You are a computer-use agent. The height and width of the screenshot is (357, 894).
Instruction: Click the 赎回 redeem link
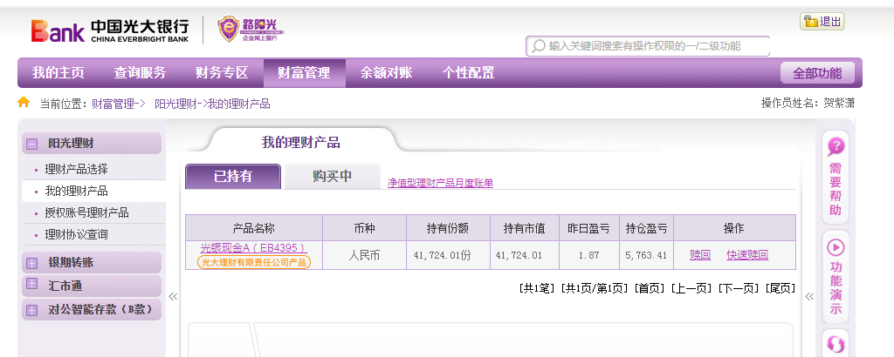tap(700, 255)
